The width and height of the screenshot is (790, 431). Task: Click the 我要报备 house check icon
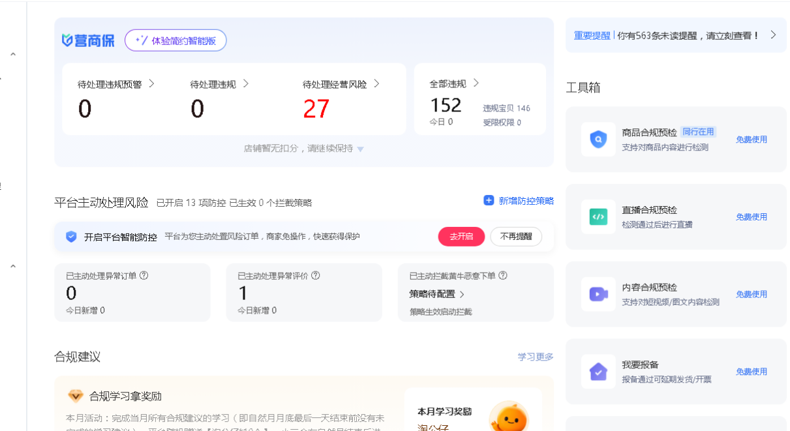(x=598, y=372)
